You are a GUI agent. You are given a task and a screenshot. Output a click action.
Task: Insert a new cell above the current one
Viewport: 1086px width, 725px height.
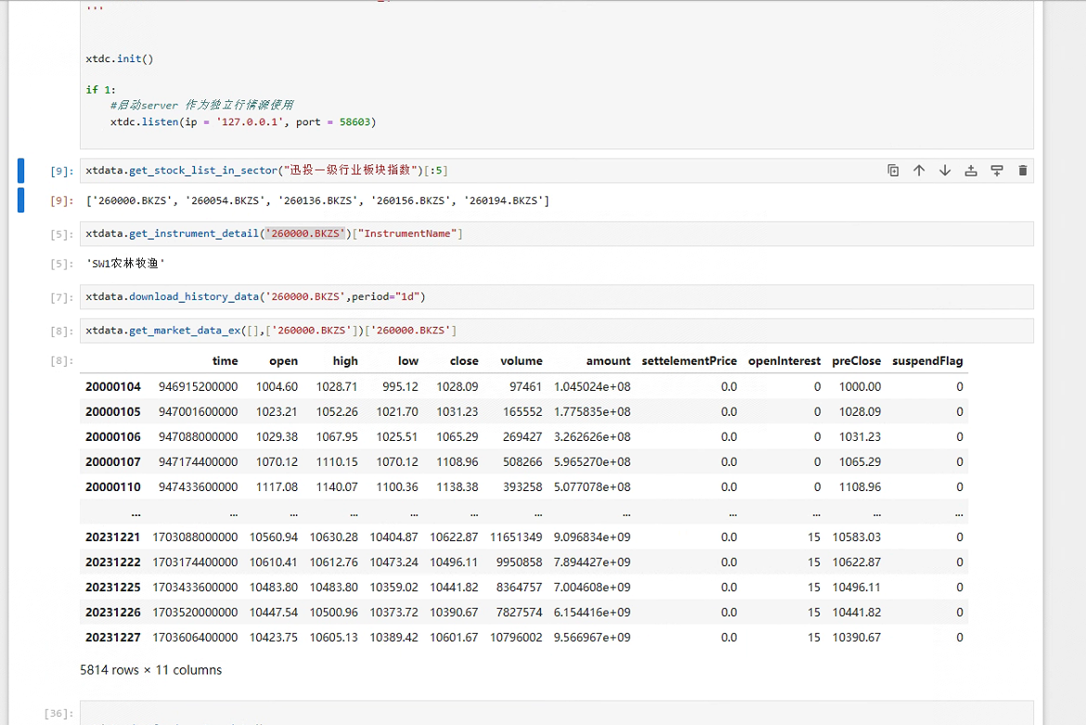point(971,171)
